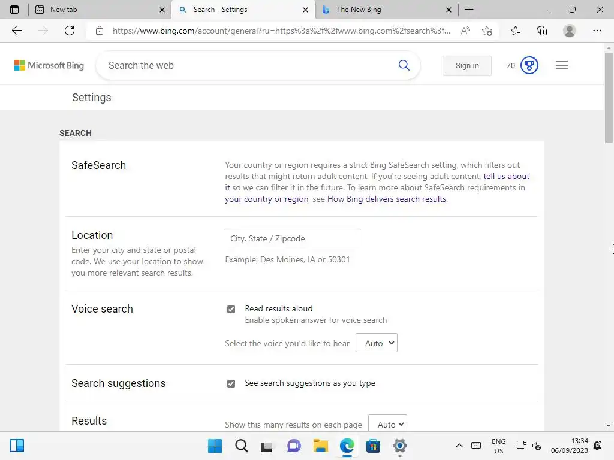Open the voice selection Auto dropdown
The height and width of the screenshot is (460, 614).
pos(377,343)
